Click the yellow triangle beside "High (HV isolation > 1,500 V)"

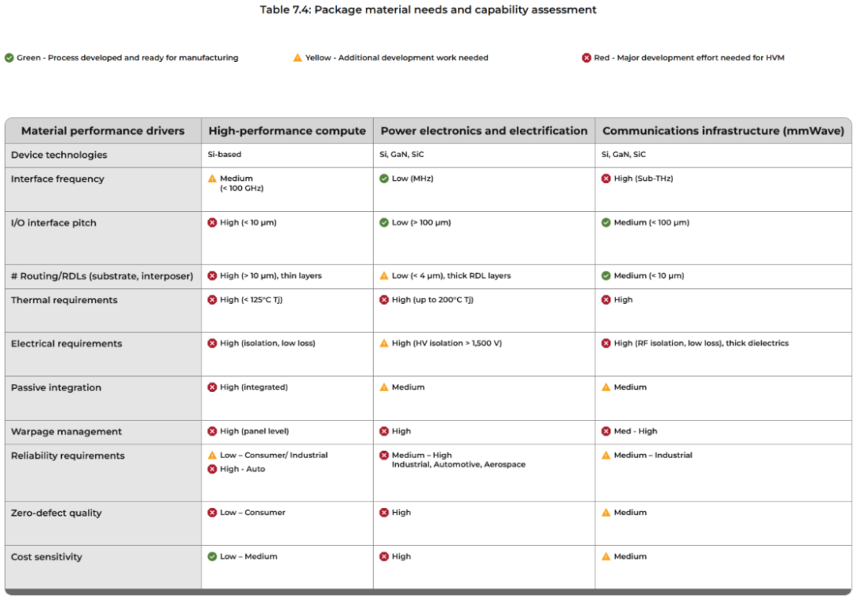click(384, 344)
